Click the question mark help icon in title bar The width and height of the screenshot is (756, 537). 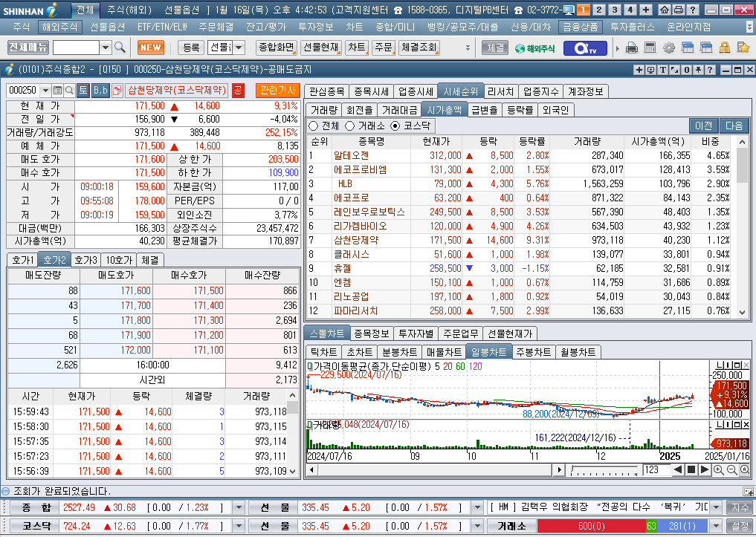[692, 10]
